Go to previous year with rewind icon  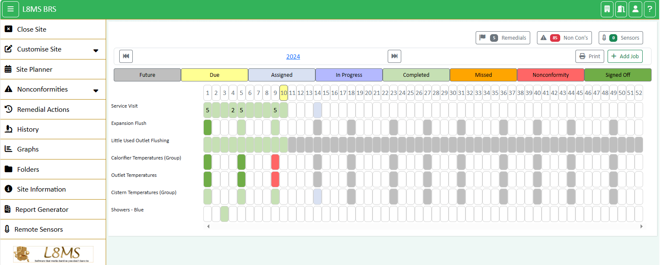coord(126,56)
